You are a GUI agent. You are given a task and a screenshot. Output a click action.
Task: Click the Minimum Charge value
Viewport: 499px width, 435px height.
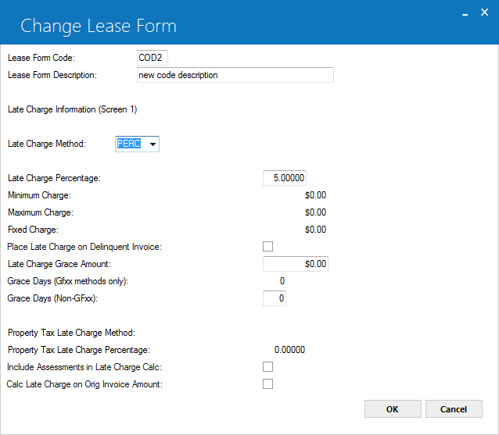point(315,195)
